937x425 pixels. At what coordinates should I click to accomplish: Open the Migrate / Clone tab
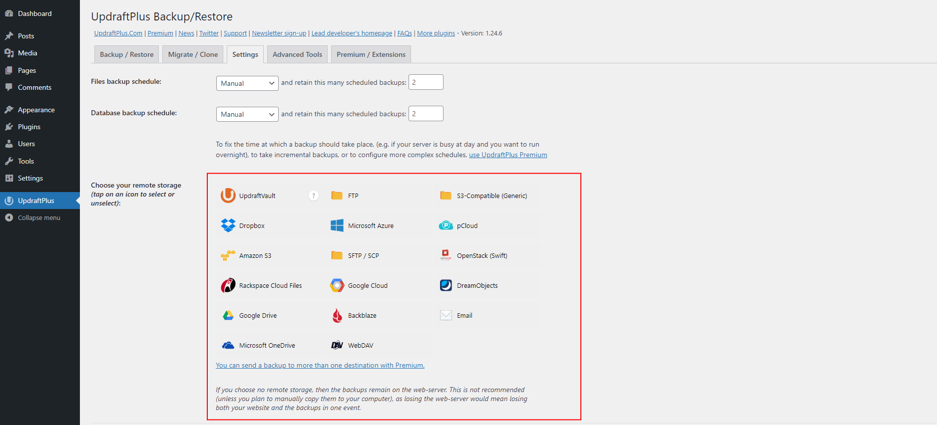193,54
